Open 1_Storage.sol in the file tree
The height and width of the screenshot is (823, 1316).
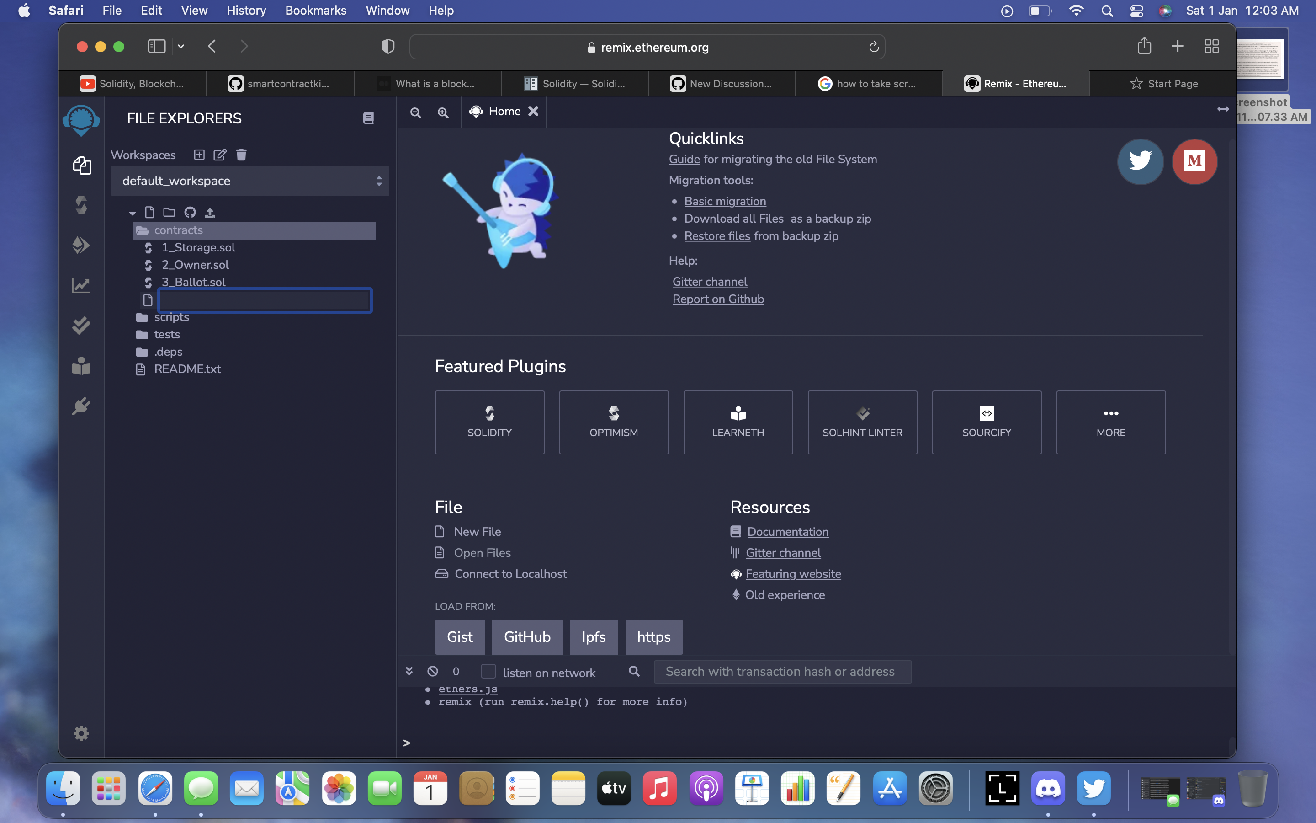click(x=198, y=248)
